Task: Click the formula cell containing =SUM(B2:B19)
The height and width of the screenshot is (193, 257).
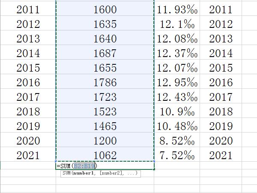Action: 105,166
